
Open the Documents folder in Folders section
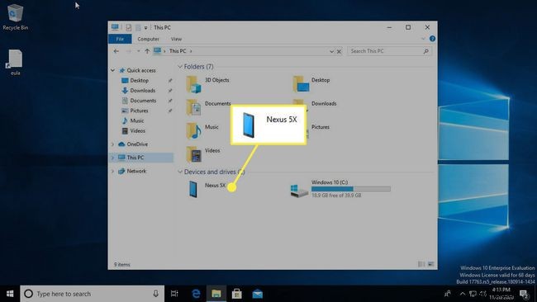coord(208,107)
